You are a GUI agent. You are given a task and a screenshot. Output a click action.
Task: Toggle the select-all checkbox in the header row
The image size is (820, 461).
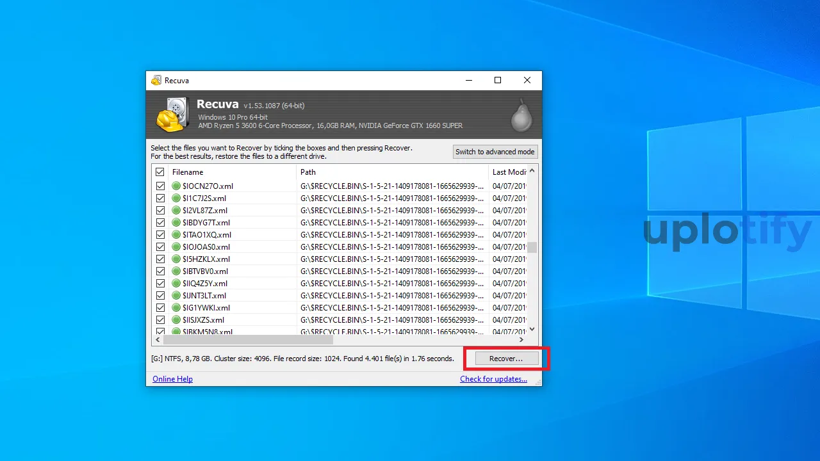tap(160, 172)
